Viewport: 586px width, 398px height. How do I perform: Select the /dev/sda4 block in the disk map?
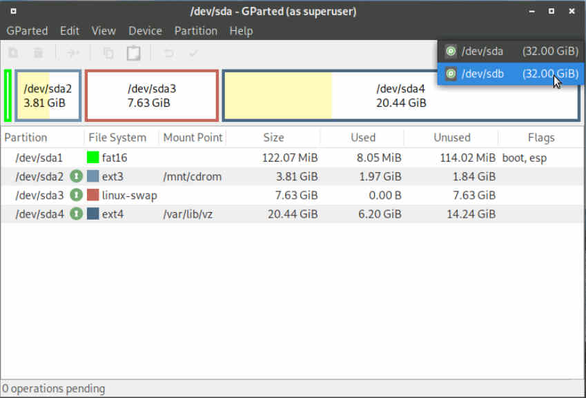pyautogui.click(x=401, y=96)
